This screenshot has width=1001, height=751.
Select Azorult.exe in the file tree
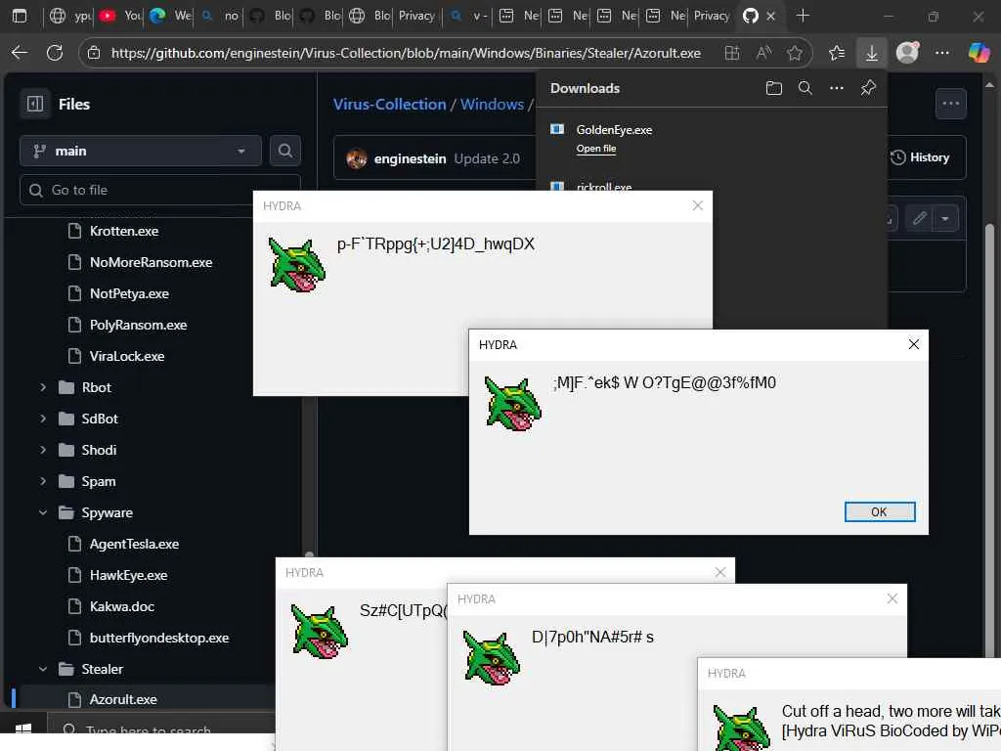point(123,699)
